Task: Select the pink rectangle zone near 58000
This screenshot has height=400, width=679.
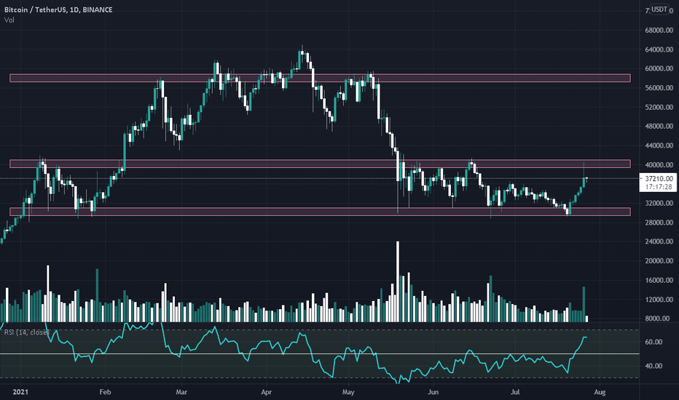Action: (320, 79)
